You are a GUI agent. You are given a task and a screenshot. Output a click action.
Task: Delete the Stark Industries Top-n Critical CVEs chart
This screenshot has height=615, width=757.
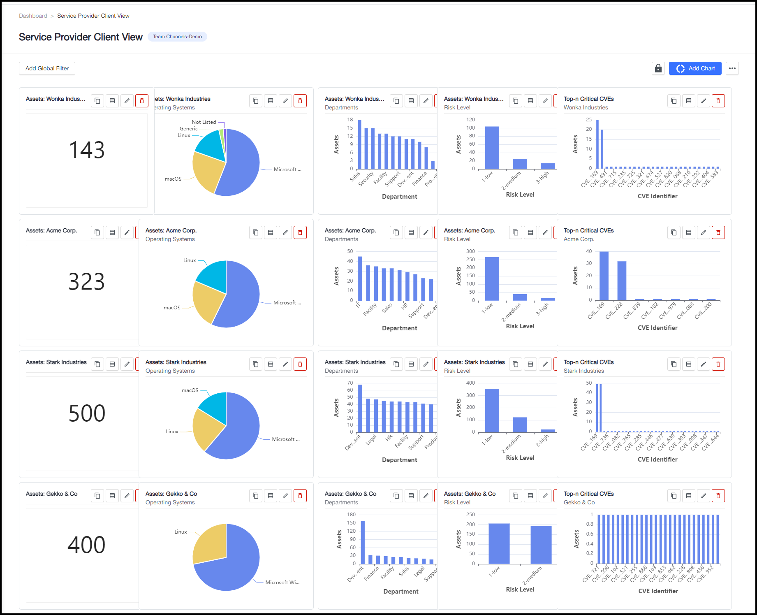[x=718, y=364]
